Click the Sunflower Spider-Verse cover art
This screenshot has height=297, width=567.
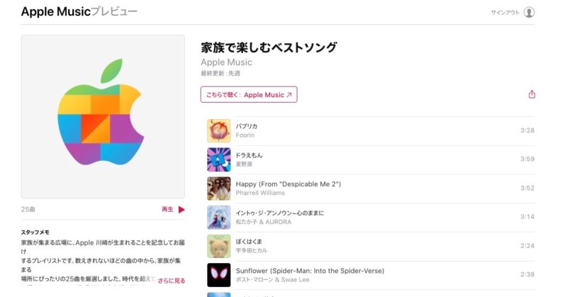219,275
